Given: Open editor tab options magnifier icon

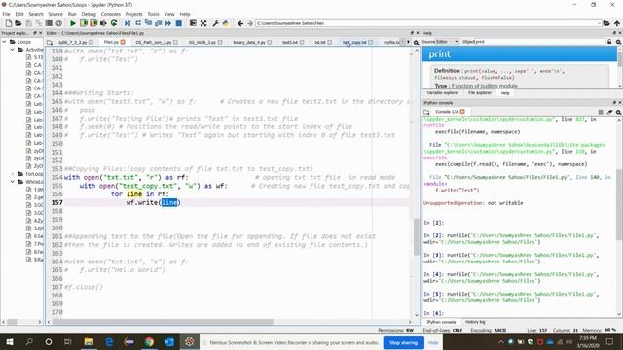Looking at the screenshot, I should [416, 42].
